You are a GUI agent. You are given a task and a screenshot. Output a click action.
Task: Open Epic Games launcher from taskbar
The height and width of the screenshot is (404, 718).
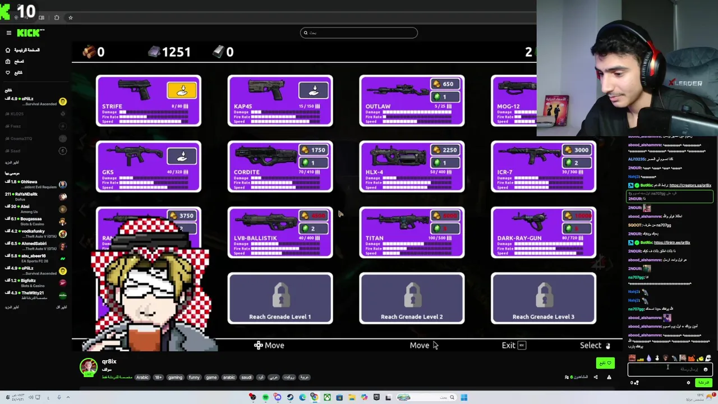click(376, 397)
